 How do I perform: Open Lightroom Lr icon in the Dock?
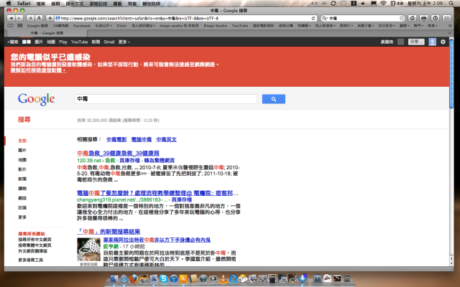click(317, 278)
